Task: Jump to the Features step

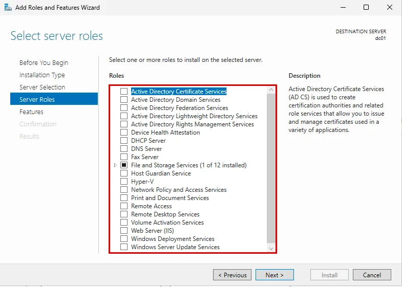Action: tap(31, 112)
